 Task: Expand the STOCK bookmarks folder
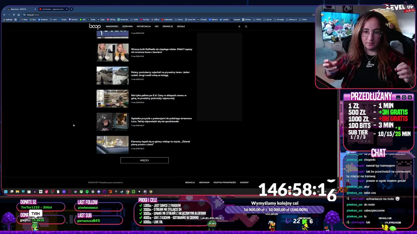point(257,19)
